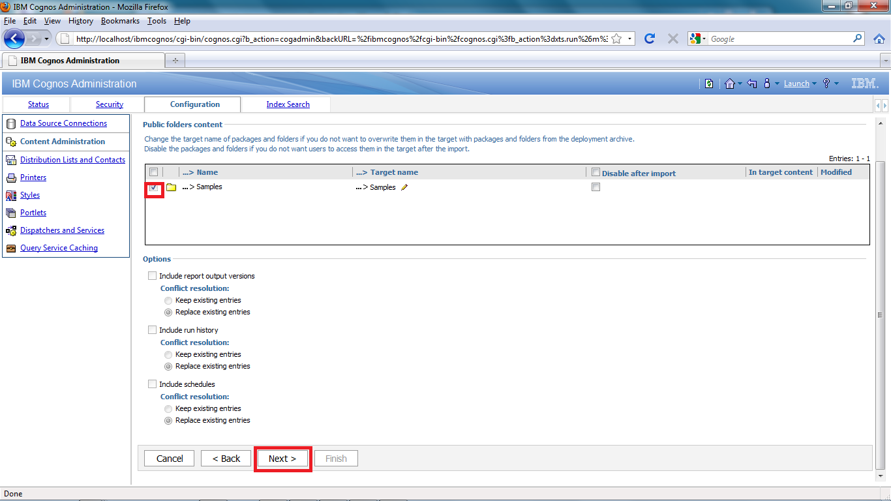Open the Firefox Bookmarks menu

[120, 21]
